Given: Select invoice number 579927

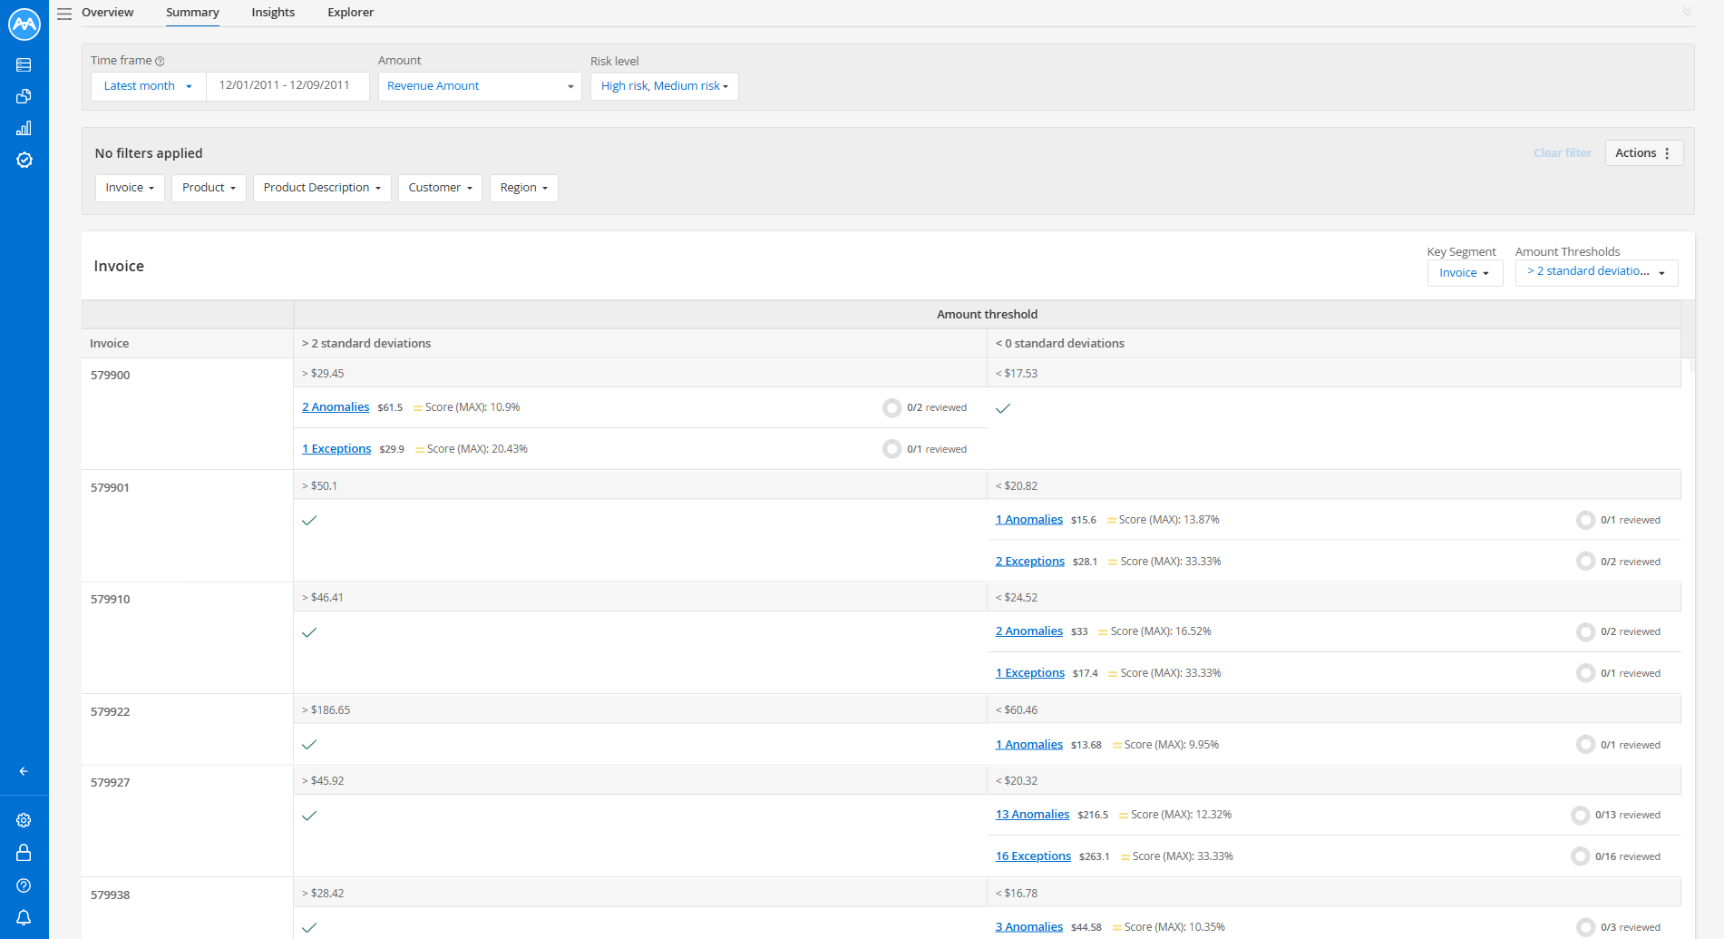Looking at the screenshot, I should pos(111,783).
